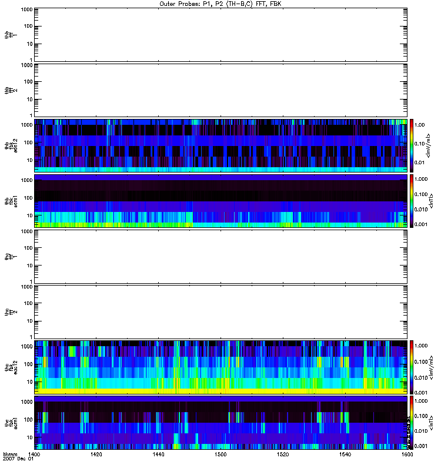Select the 1440 time axis label
Screen dimensions: 441x471
tap(158, 455)
